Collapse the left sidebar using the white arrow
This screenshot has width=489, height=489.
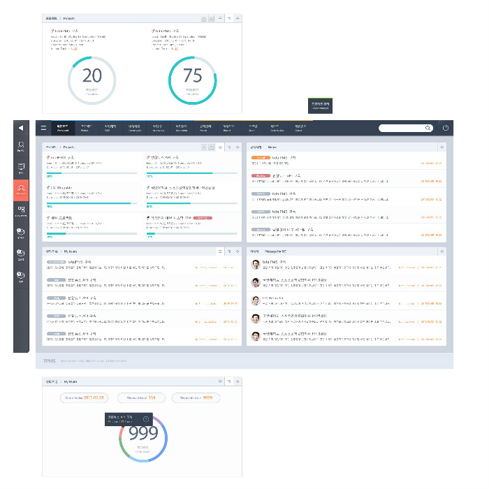pos(21,128)
